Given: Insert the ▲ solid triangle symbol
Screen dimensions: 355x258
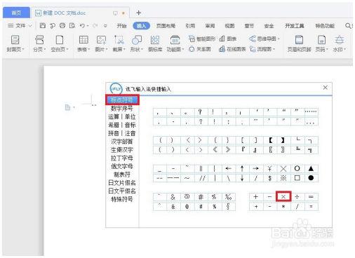Looking at the screenshot, I should coord(311,168).
